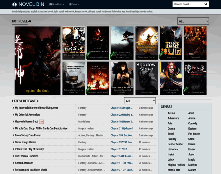Viewport: 221px width, 174px height.
Task: Click the arrow next to Latest Release
Action: (x=38, y=101)
